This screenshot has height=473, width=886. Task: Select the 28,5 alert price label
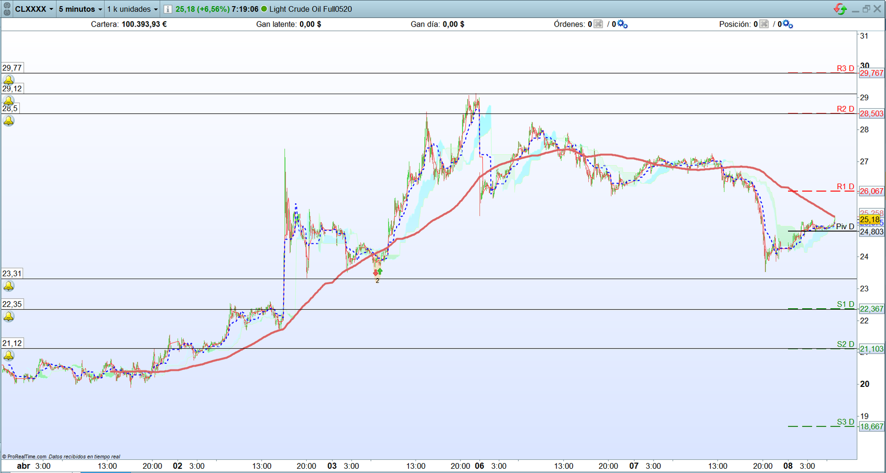10,108
